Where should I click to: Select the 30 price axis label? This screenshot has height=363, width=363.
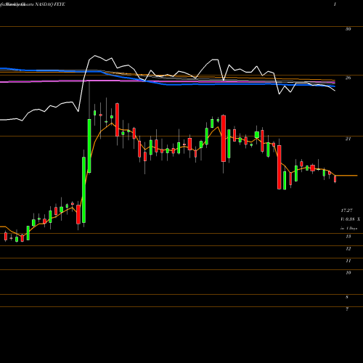(348, 29)
